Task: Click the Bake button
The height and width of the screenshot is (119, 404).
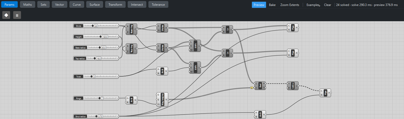Action: click(272, 5)
